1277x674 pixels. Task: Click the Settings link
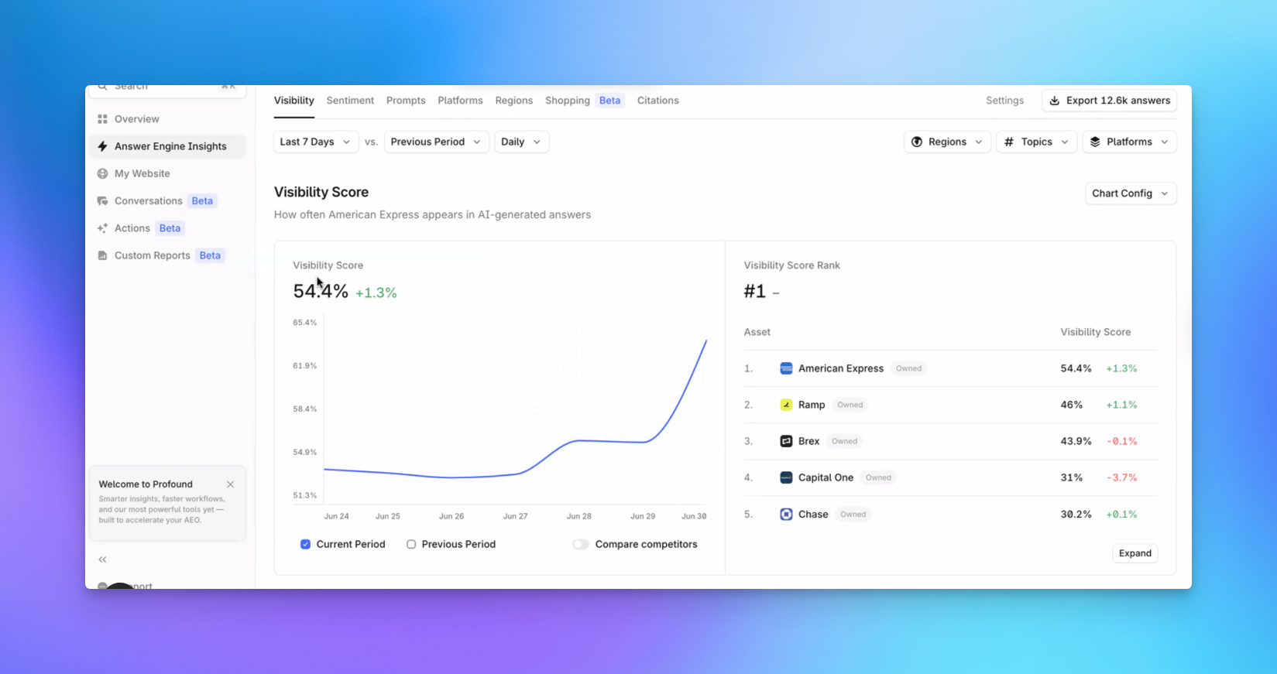(x=1004, y=101)
